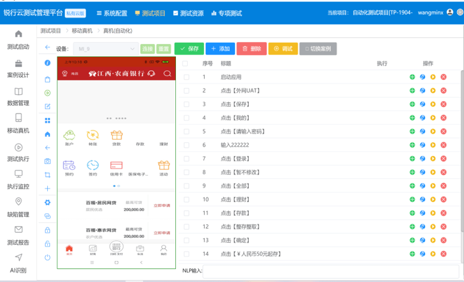Click yellow run icon for step 5 请输入密码
Screen dimensions: 464x282
point(433,131)
